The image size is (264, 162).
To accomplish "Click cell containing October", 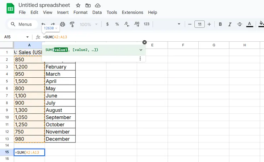I will click(x=60, y=125).
